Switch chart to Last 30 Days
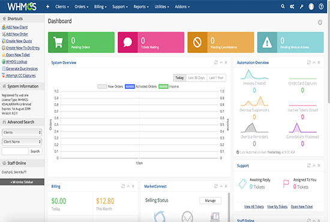Screen dimensions: 330x222 click(196, 78)
